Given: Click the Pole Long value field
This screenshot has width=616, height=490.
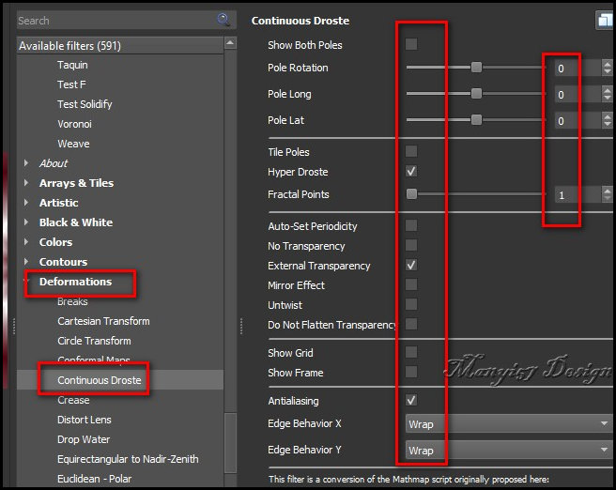Looking at the screenshot, I should coord(577,95).
